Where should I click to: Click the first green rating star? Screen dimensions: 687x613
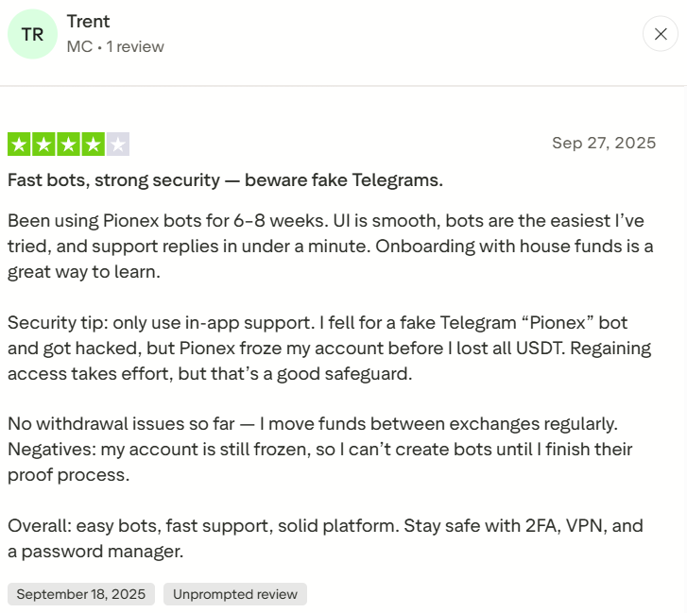(19, 145)
